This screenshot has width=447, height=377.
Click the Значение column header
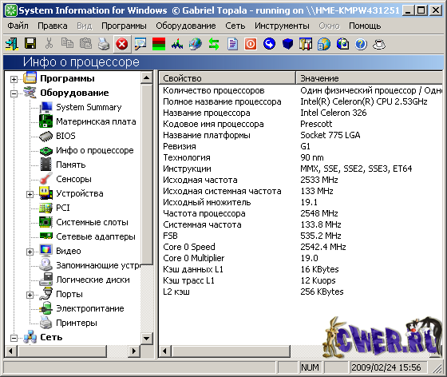coord(370,78)
